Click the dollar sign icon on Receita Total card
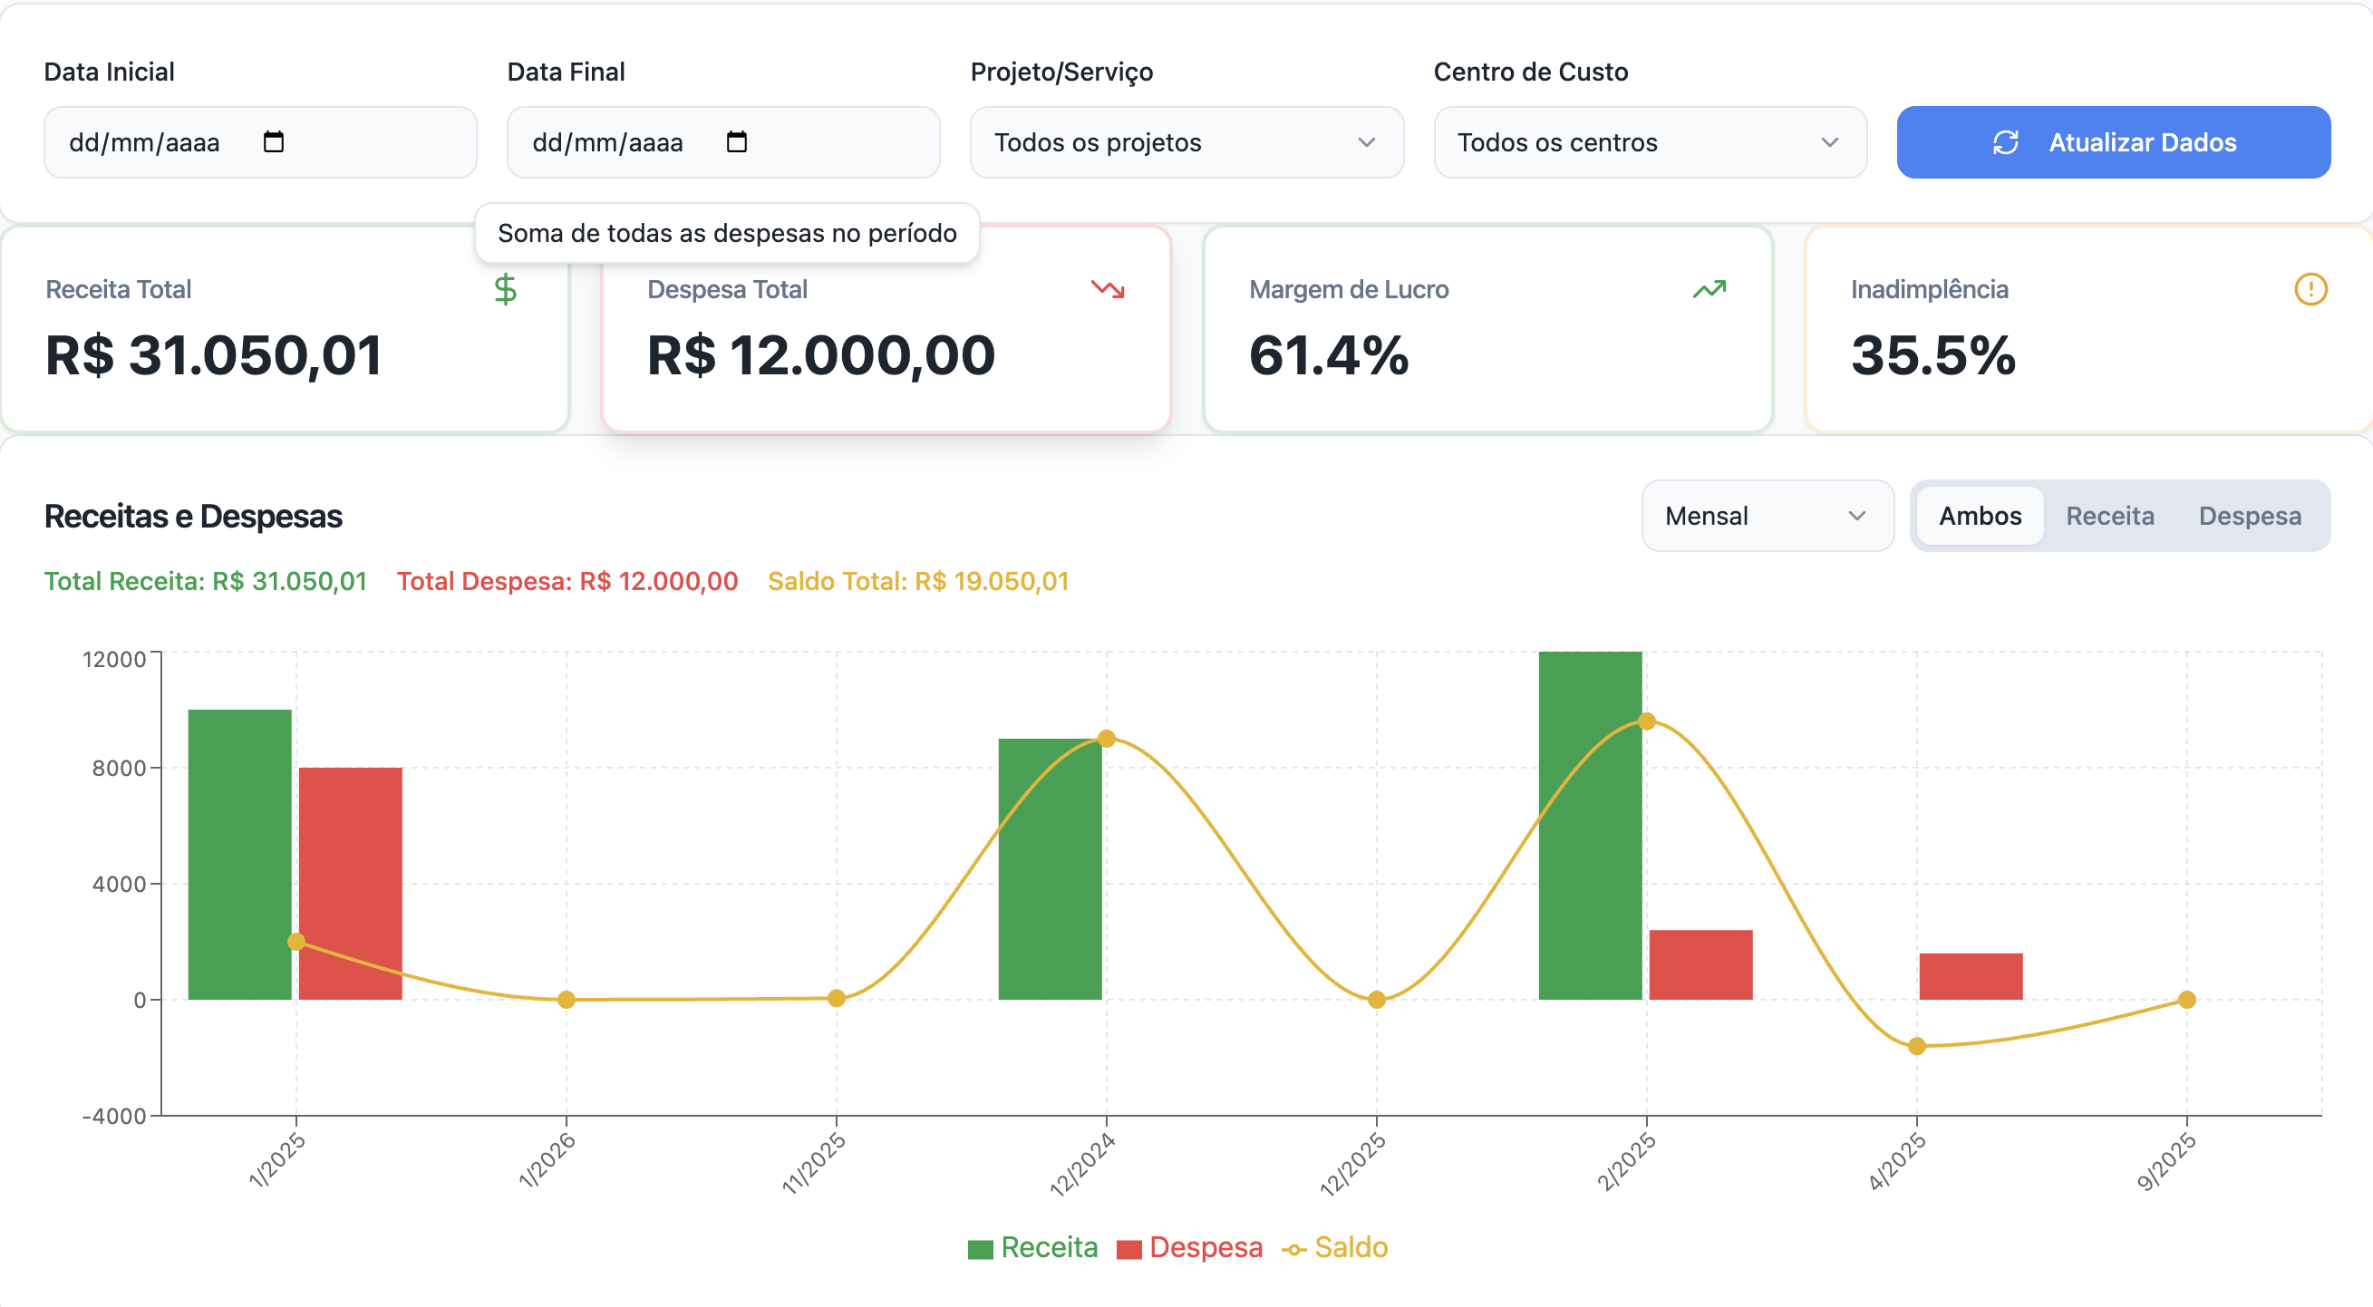Screen dimensions: 2373x1307 [505, 288]
